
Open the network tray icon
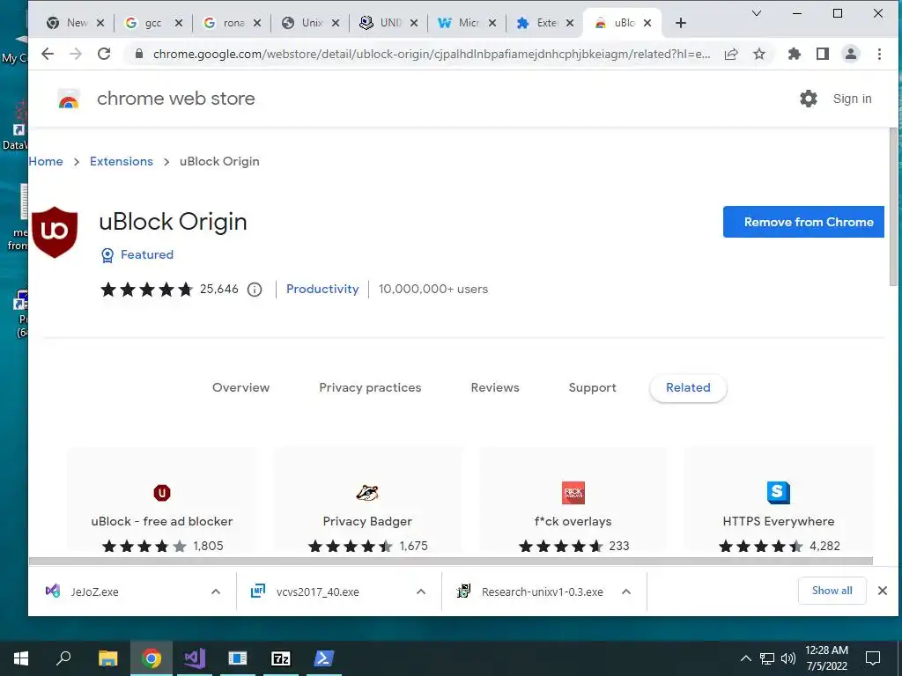click(767, 658)
